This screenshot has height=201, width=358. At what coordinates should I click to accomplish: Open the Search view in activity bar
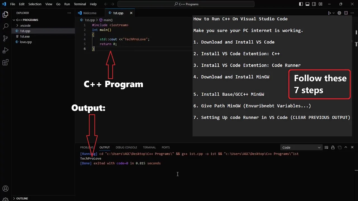5,27
